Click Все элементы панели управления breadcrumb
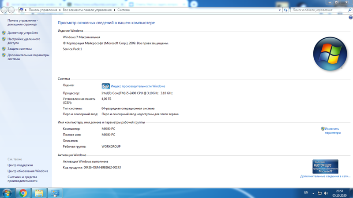 click(x=87, y=10)
